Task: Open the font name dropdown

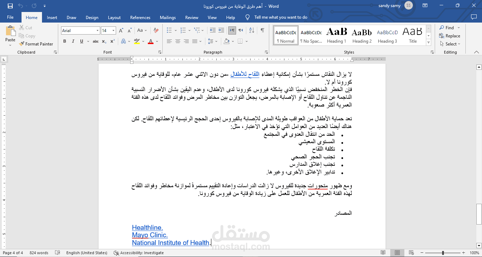Action: (x=97, y=31)
